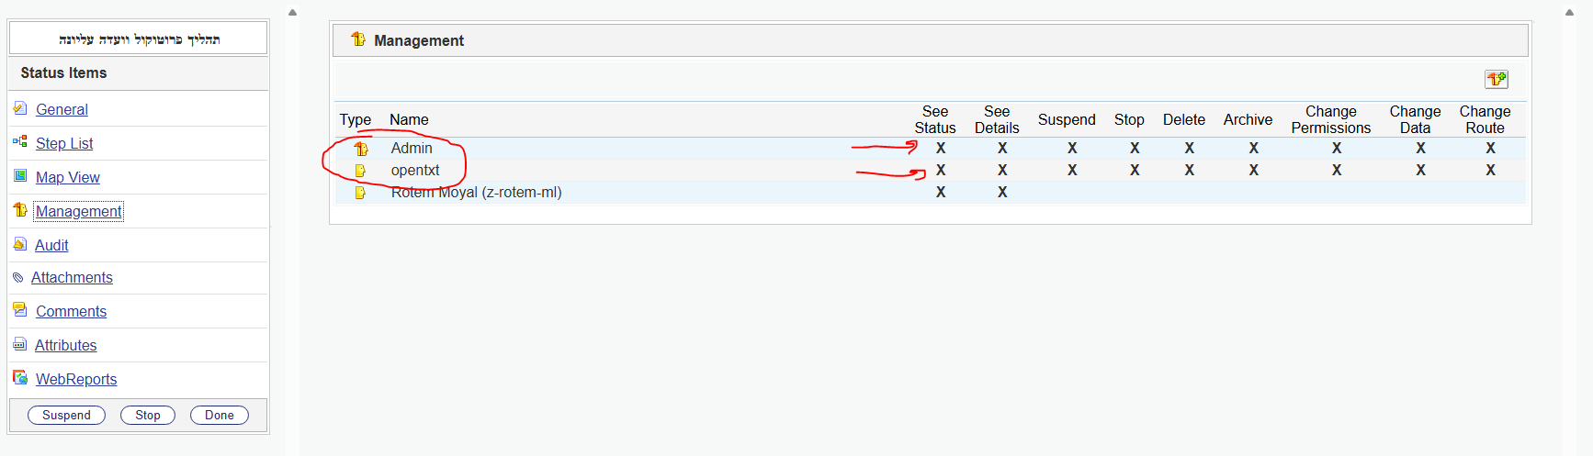Image resolution: width=1593 pixels, height=456 pixels.
Task: Click the WebReports icon
Action: point(20,378)
